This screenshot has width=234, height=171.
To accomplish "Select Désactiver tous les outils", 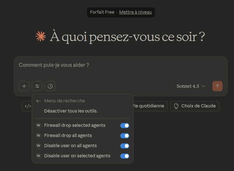I will pyautogui.click(x=71, y=111).
